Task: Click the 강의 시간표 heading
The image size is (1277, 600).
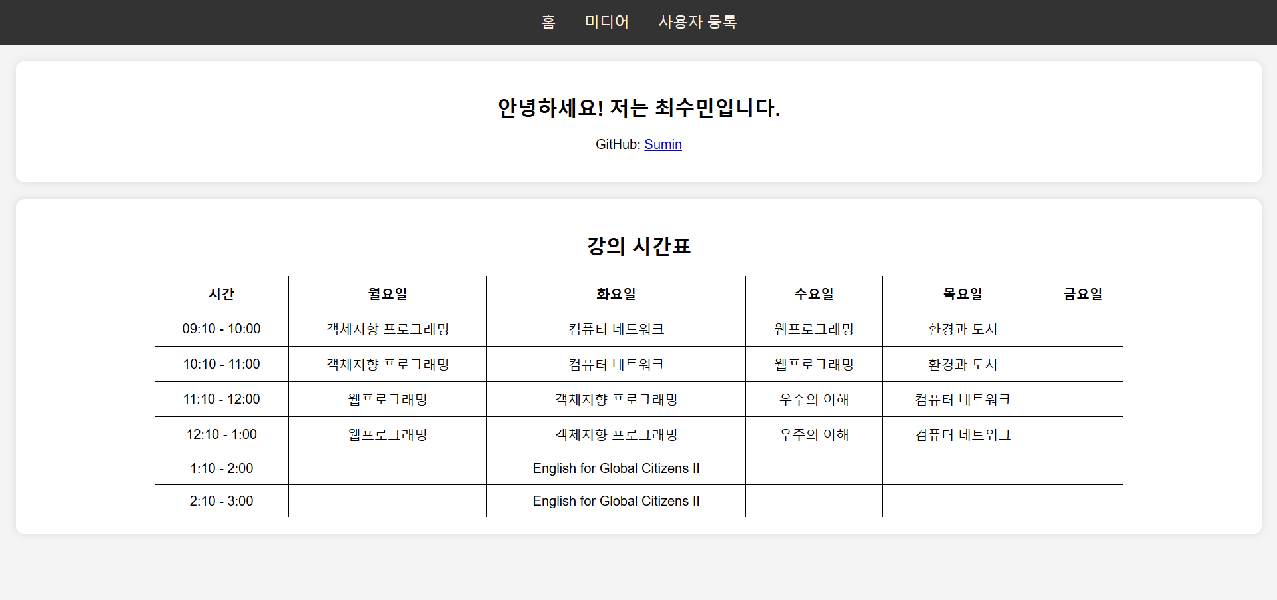Action: pyautogui.click(x=638, y=246)
